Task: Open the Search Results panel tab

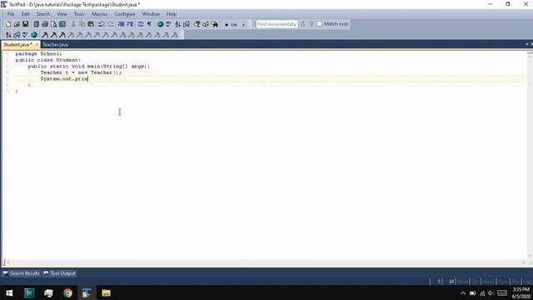Action: pos(22,273)
